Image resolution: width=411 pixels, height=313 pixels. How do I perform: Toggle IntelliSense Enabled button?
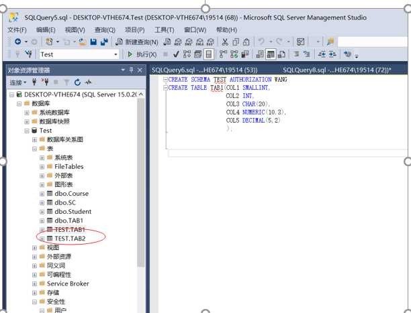[209, 54]
